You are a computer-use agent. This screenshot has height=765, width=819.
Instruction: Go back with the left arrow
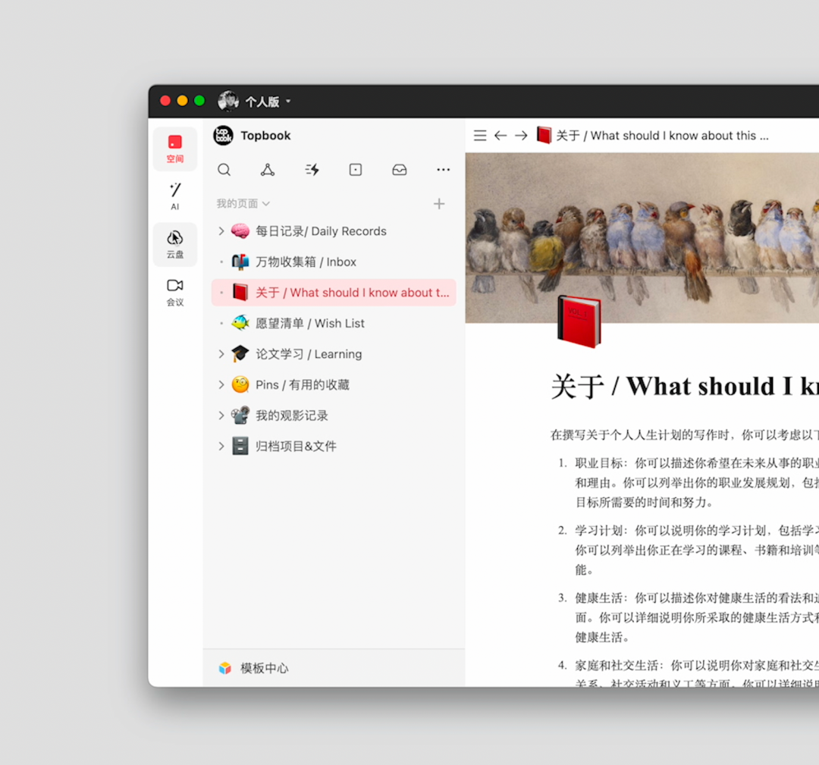pos(500,136)
